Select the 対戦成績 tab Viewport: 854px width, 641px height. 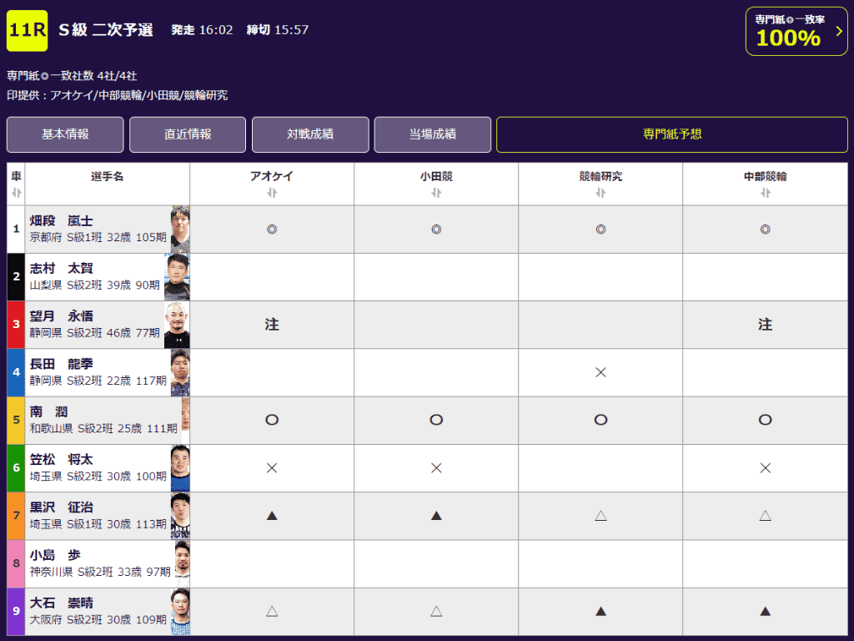click(310, 134)
